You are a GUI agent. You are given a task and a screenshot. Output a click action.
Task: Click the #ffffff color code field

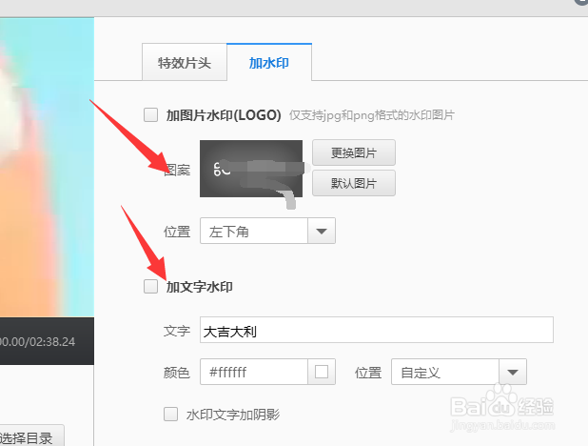[x=254, y=372]
